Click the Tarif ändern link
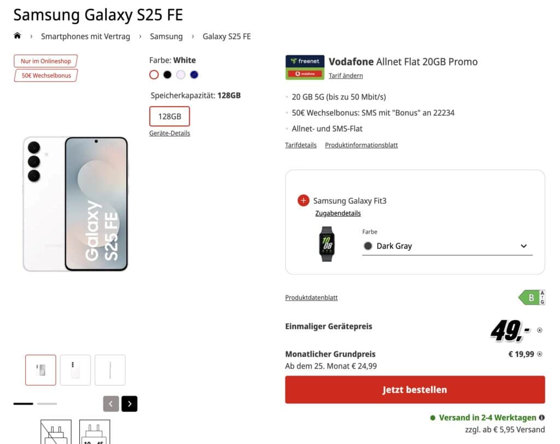This screenshot has width=560, height=444. click(x=346, y=75)
